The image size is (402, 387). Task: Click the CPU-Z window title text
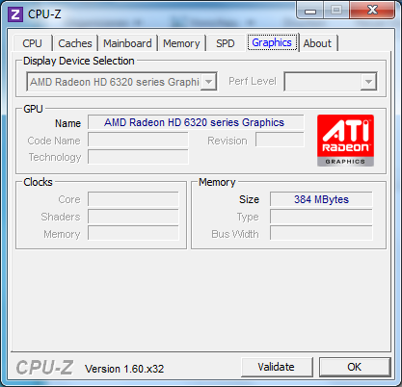coord(44,14)
